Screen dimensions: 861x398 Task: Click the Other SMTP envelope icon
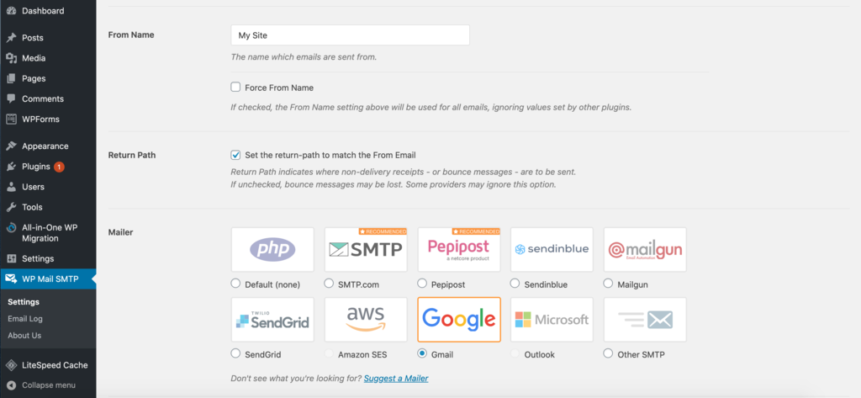click(645, 319)
